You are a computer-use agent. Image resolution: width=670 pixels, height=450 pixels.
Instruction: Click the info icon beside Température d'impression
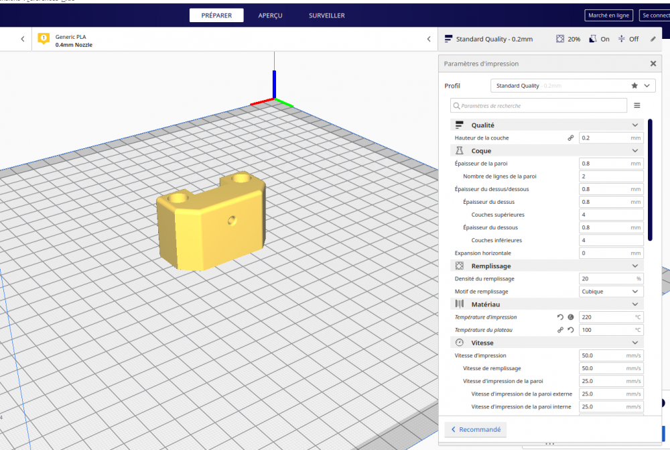(570, 317)
